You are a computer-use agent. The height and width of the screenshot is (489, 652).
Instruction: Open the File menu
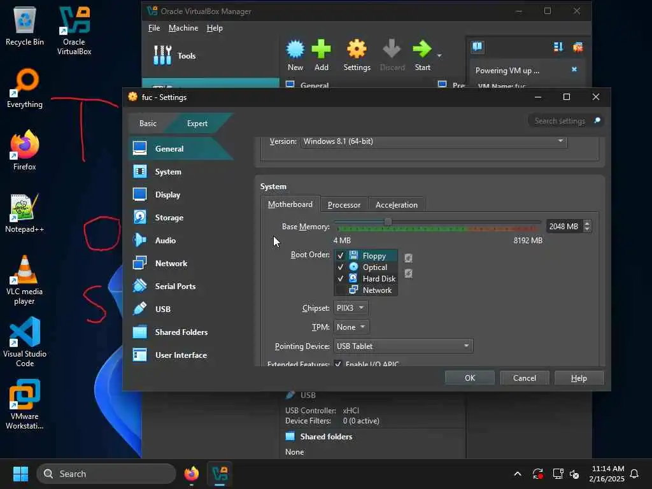click(154, 28)
